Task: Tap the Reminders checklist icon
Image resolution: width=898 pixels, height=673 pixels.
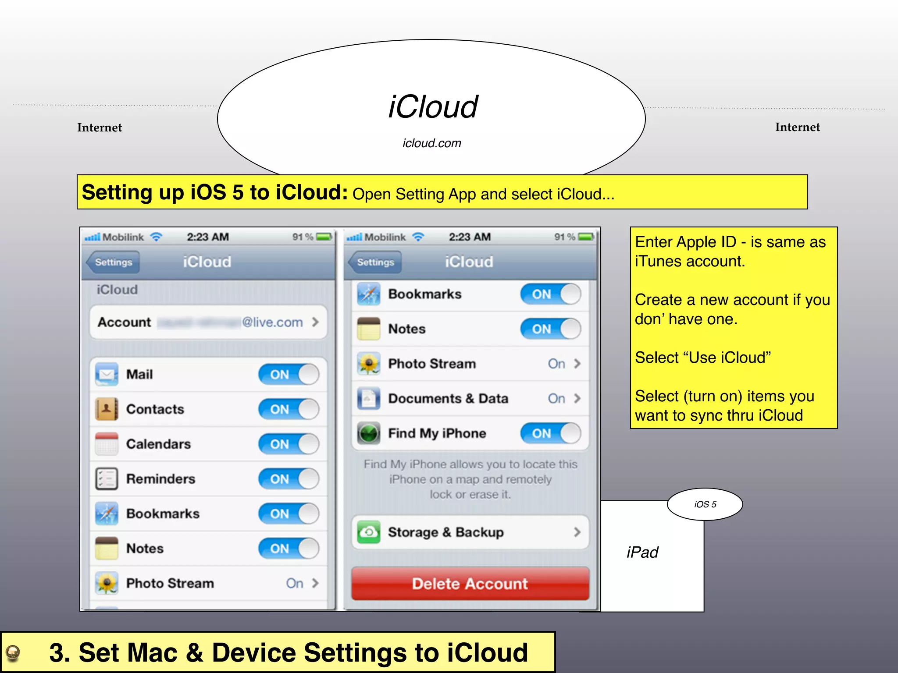Action: click(x=107, y=478)
